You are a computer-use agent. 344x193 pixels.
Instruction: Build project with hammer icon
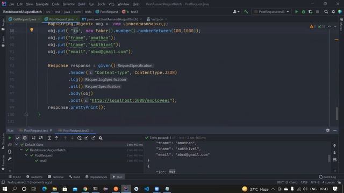(x=246, y=12)
